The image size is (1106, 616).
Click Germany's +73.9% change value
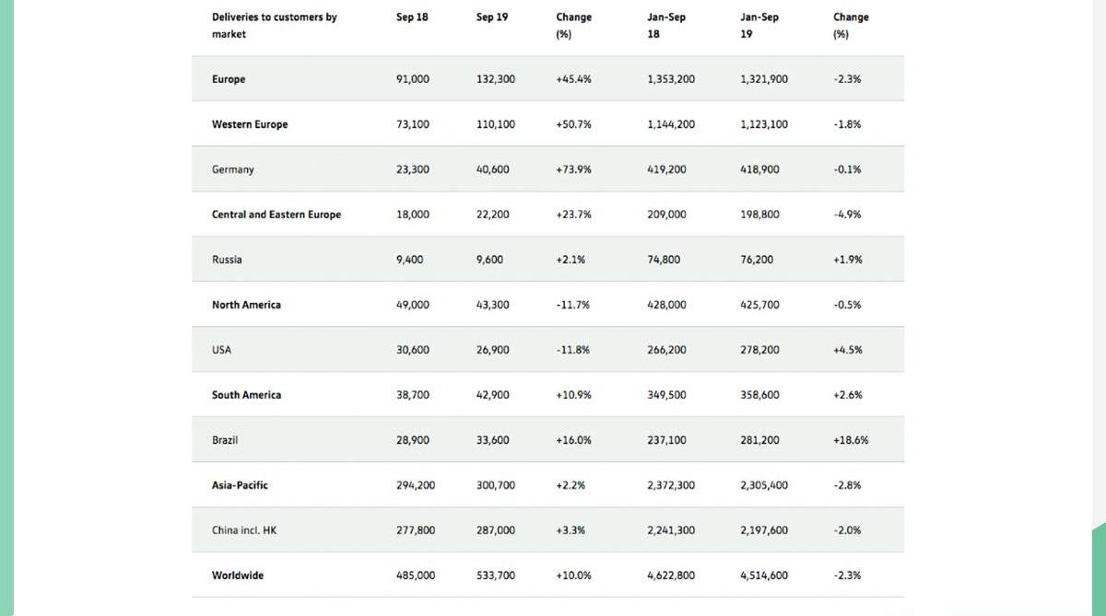coord(573,169)
